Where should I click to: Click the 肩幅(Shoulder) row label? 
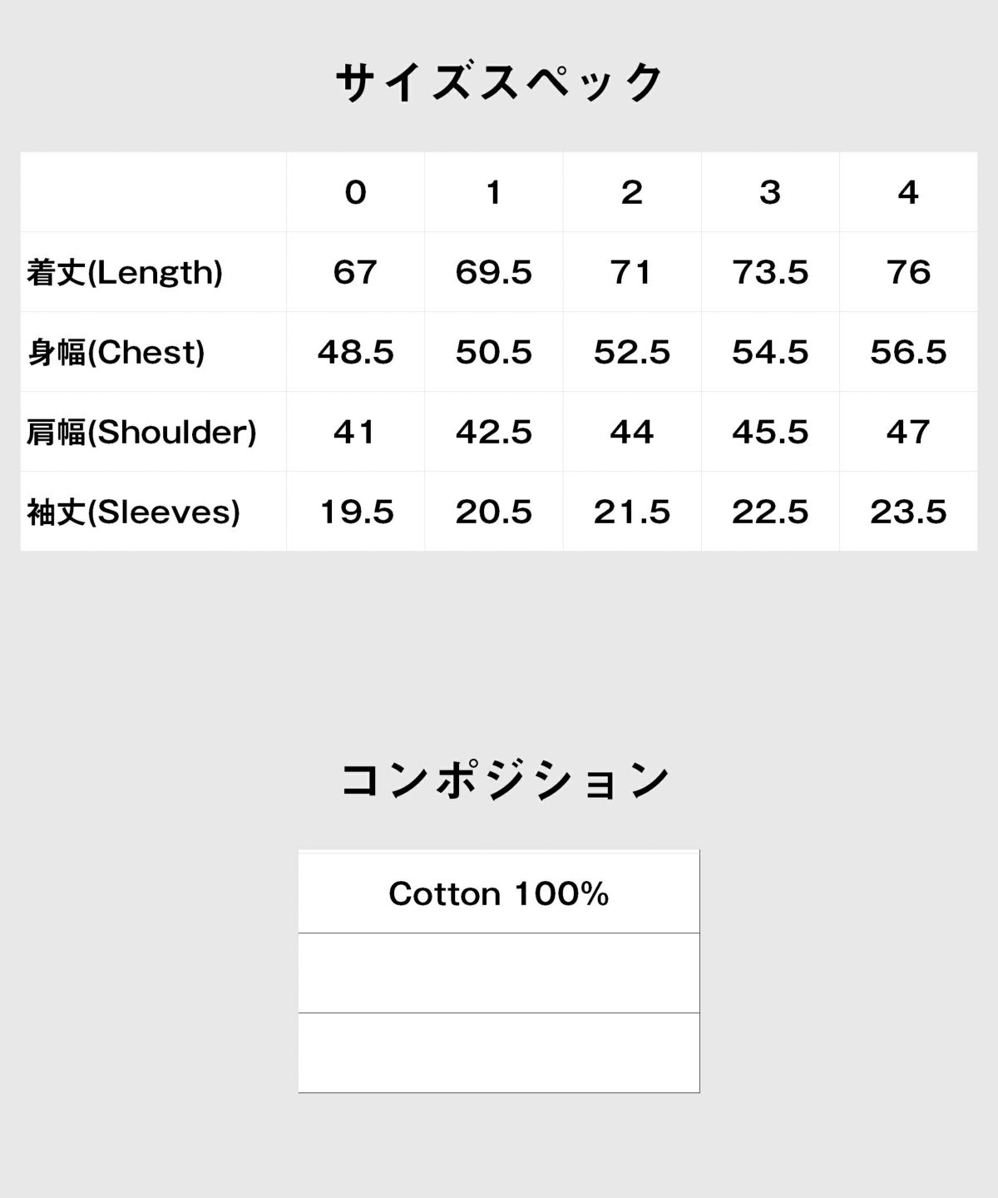(x=141, y=432)
